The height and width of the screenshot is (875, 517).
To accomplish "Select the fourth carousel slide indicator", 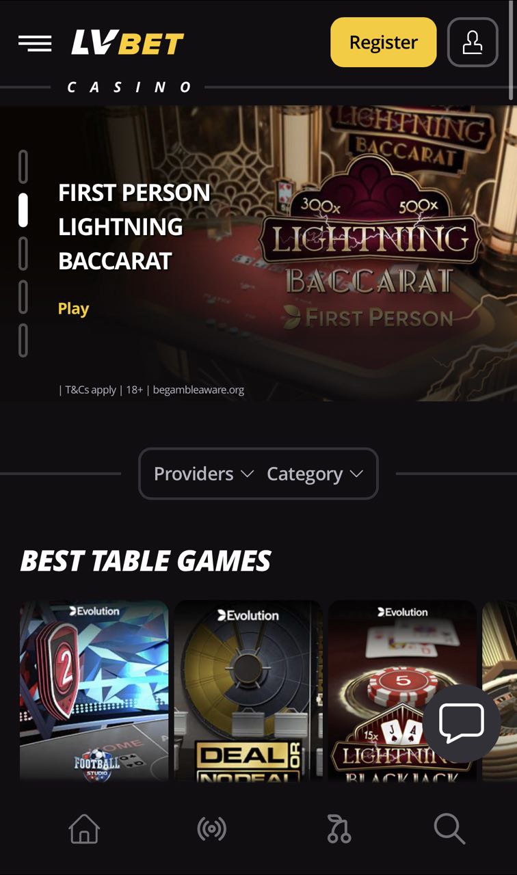I will coord(23,297).
